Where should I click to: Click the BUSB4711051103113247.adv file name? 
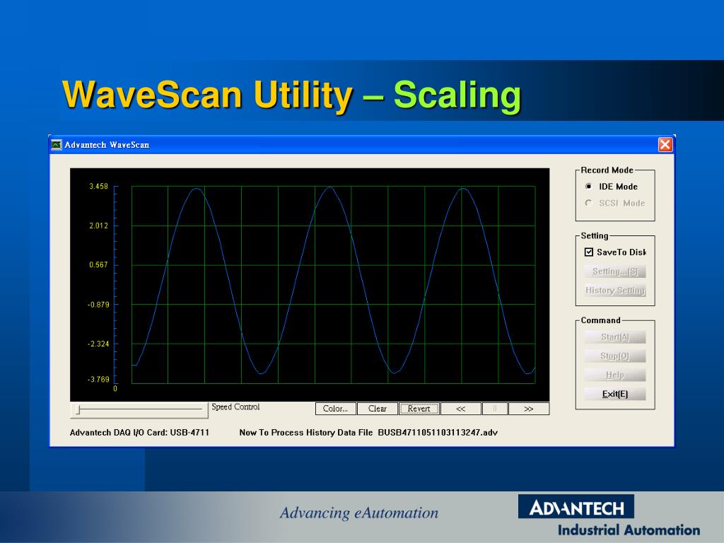click(438, 433)
